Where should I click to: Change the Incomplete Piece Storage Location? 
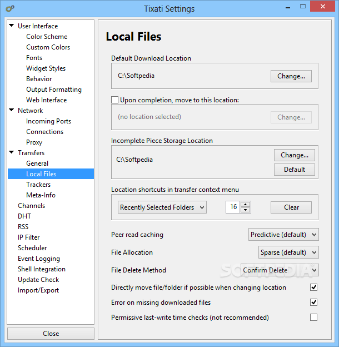point(295,155)
